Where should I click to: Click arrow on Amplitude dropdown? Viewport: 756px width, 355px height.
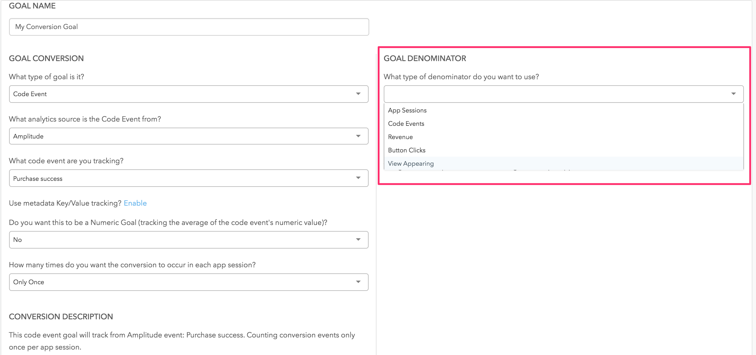click(358, 136)
